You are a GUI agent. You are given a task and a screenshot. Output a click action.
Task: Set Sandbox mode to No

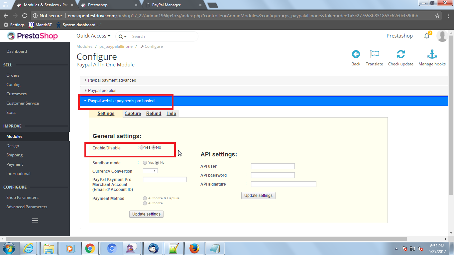pyautogui.click(x=157, y=163)
